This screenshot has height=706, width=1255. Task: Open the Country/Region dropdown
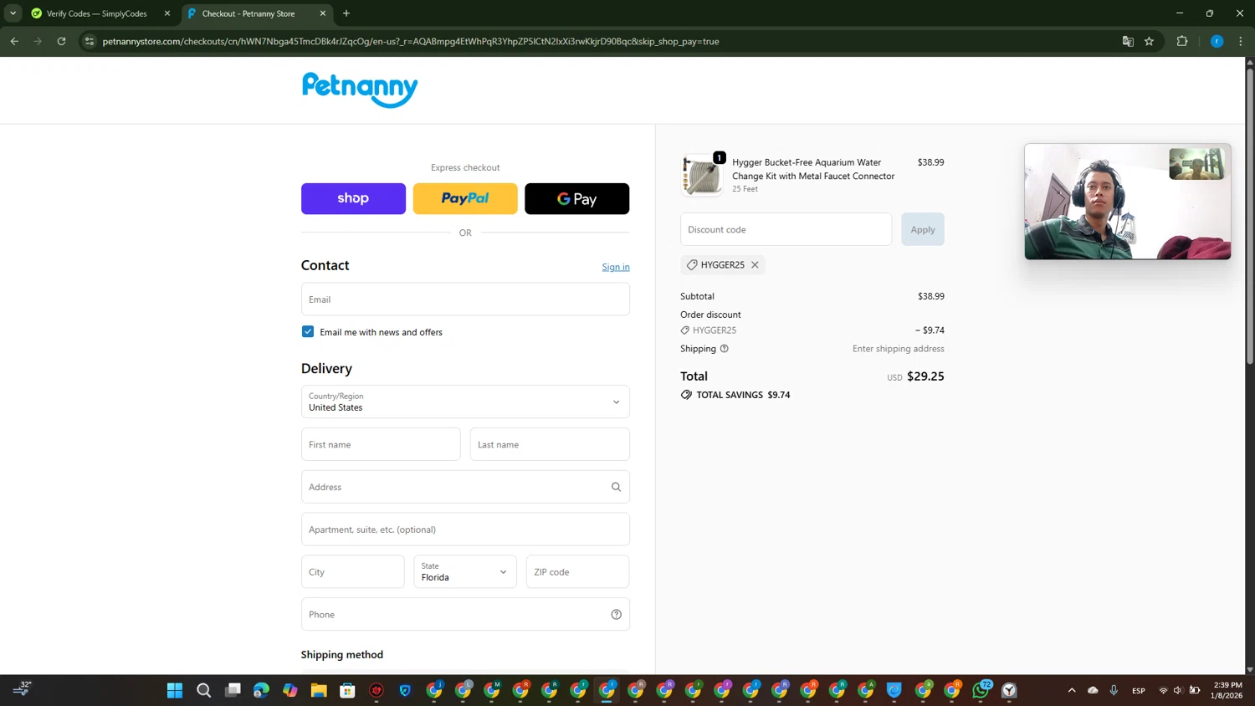465,402
